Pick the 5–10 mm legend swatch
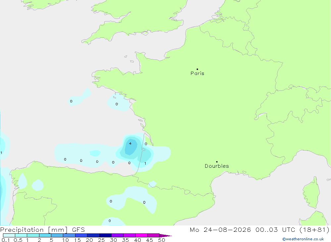331x242 pixels. tap(57, 235)
